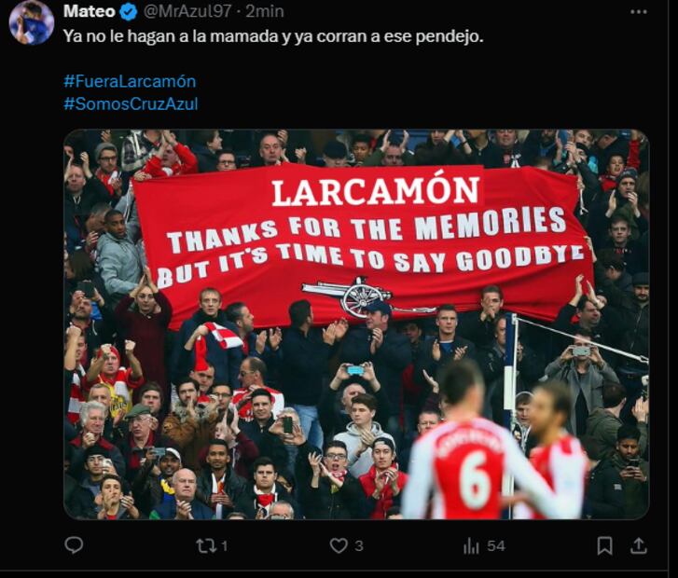Click the view count showing 54
The width and height of the screenshot is (678, 578).
(496, 546)
